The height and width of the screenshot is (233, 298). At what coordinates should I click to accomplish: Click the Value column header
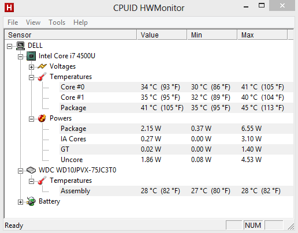tap(162, 35)
